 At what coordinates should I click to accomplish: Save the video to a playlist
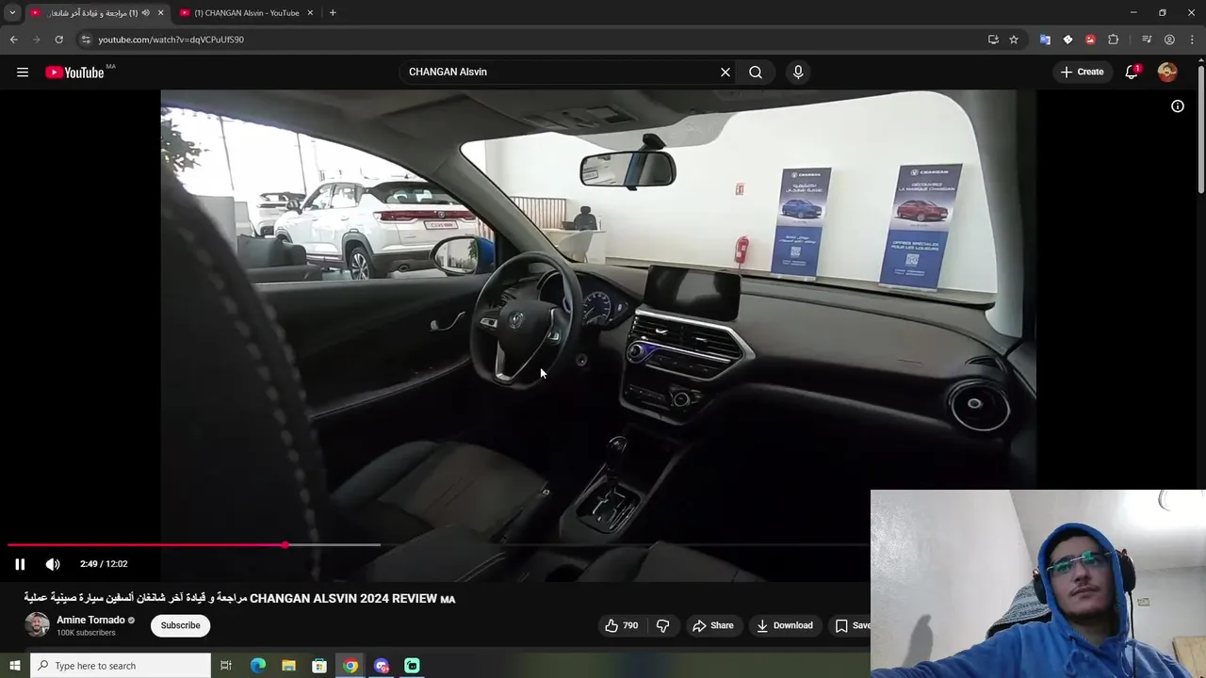[x=852, y=625]
